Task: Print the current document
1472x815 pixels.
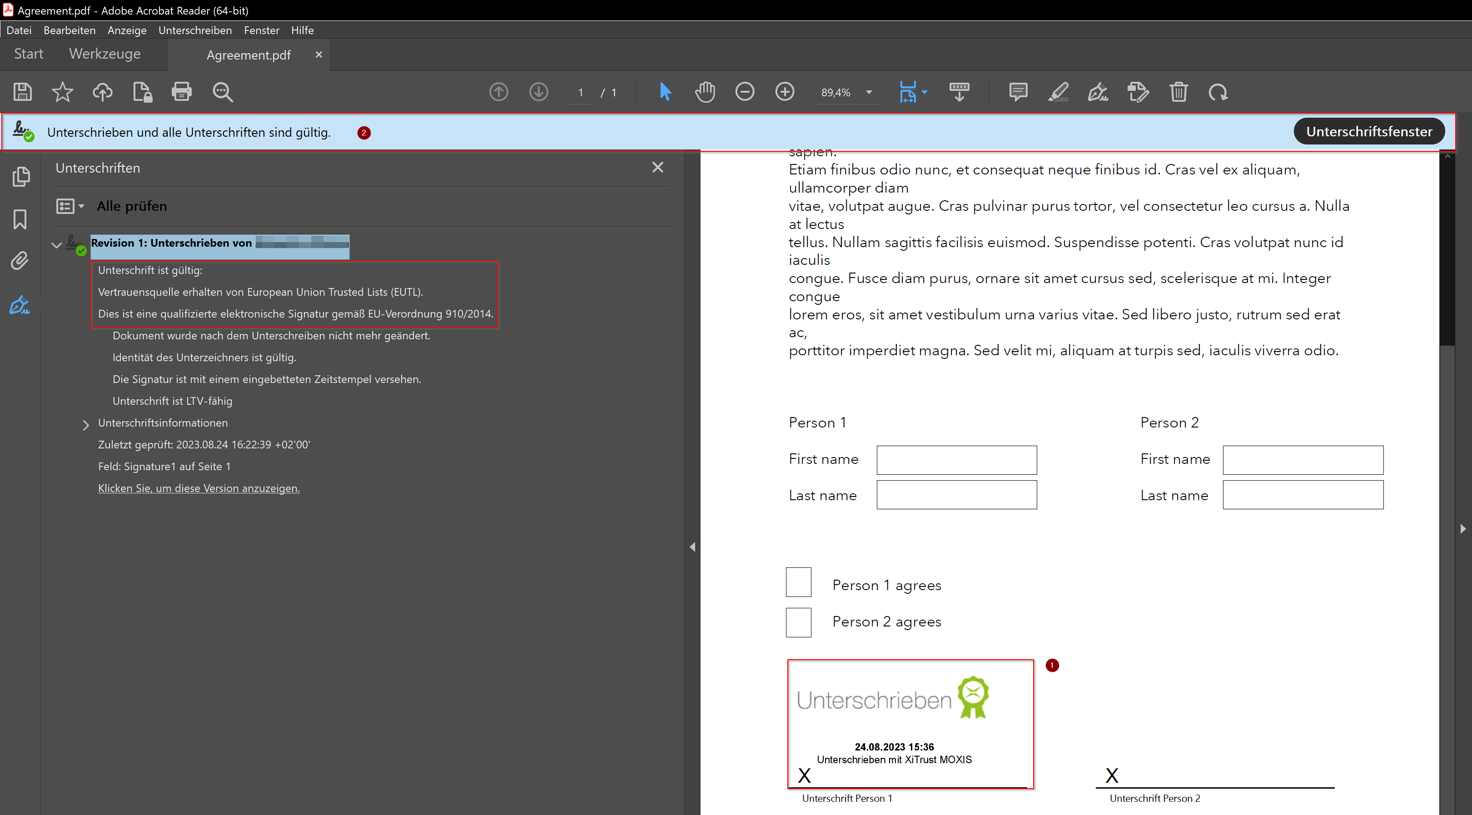Action: (182, 92)
